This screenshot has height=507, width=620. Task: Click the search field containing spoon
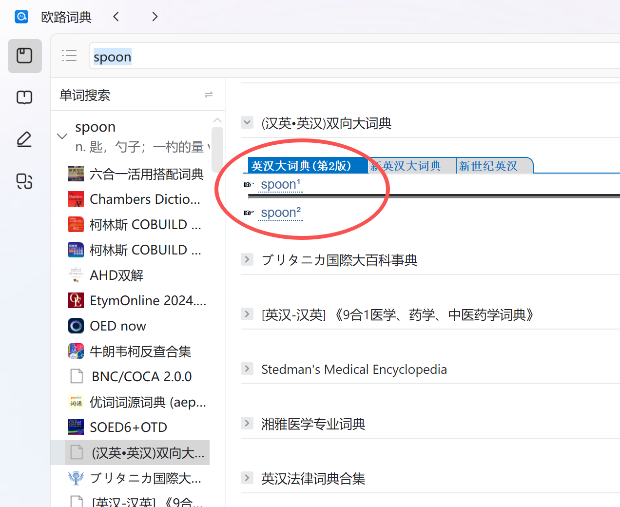pos(341,57)
